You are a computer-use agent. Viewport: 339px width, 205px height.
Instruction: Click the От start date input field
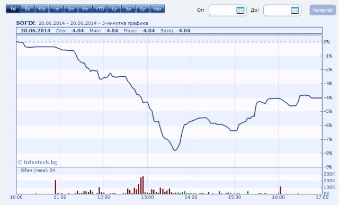click(228, 11)
